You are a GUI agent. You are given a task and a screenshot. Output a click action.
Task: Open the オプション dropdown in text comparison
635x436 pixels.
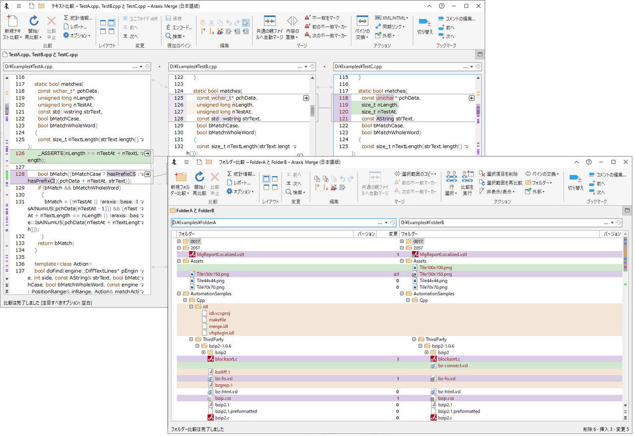tap(77, 36)
